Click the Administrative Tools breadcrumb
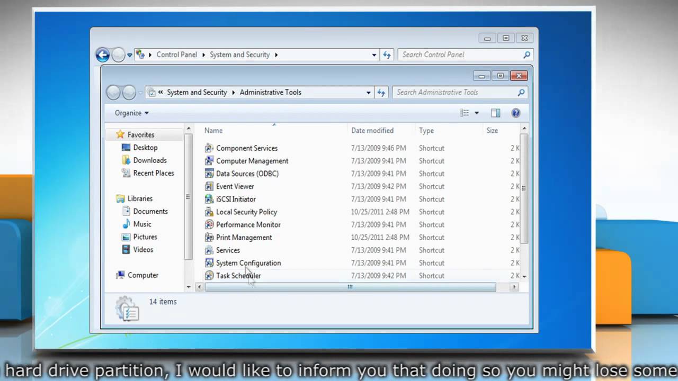Screen dimensions: 678x381 [270, 92]
